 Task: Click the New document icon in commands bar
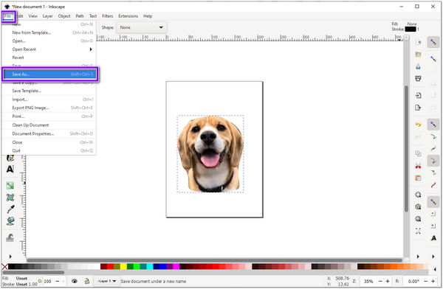click(419, 42)
